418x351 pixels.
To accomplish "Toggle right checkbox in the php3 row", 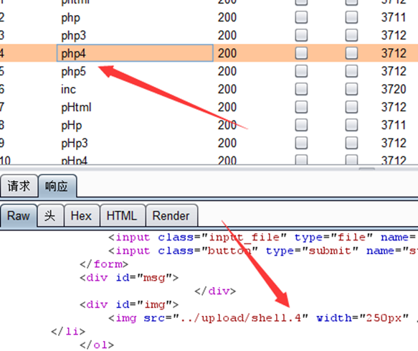I will tap(351, 35).
